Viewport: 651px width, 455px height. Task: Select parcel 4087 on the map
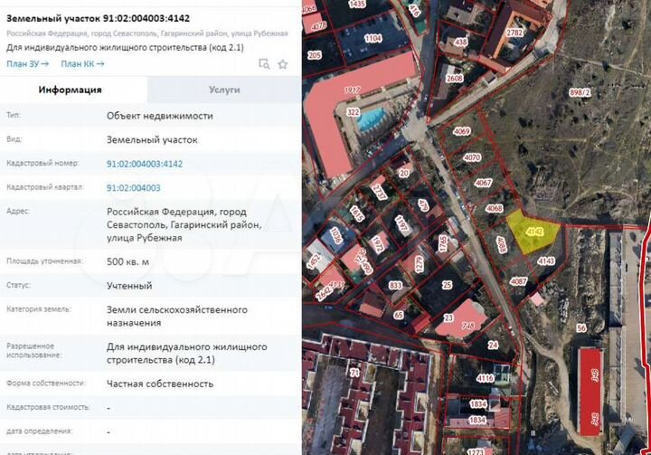point(518,281)
